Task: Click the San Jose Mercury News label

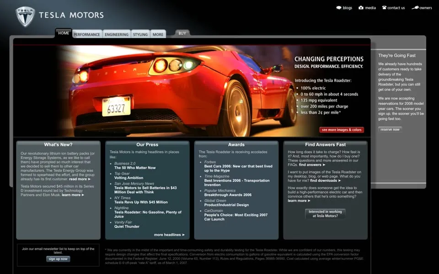Action: coord(134,184)
